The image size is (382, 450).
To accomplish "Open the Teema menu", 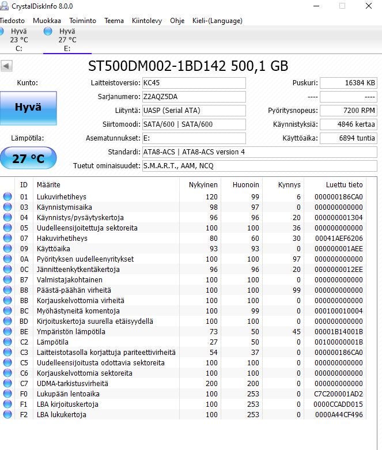I will 114,21.
